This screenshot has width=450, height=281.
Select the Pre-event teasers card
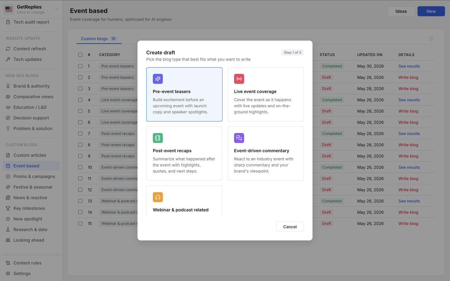[x=184, y=94]
